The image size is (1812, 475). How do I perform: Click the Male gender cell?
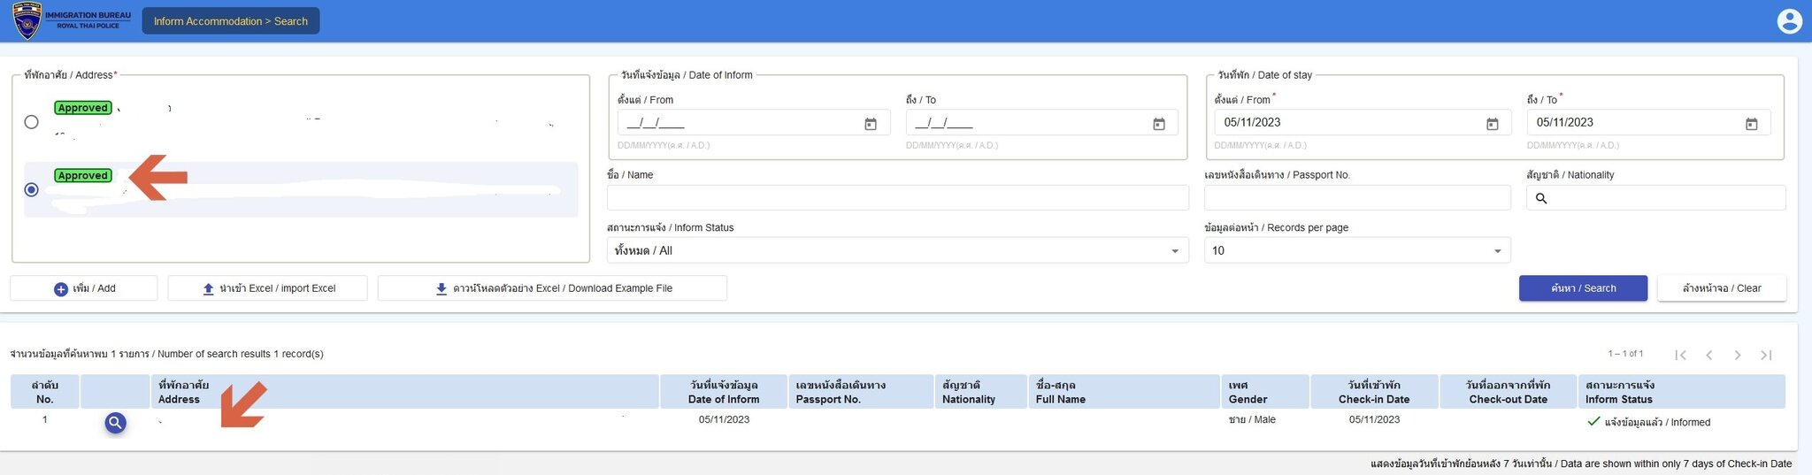(1252, 419)
